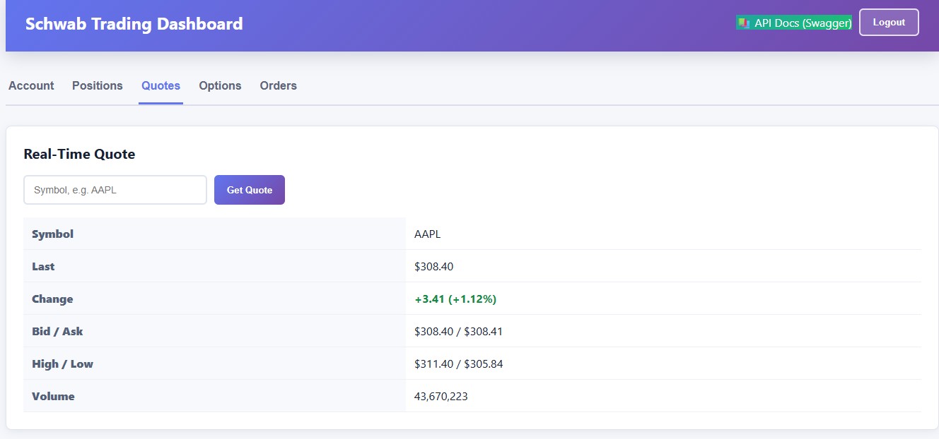
Task: View the Orders tab
Action: click(279, 85)
